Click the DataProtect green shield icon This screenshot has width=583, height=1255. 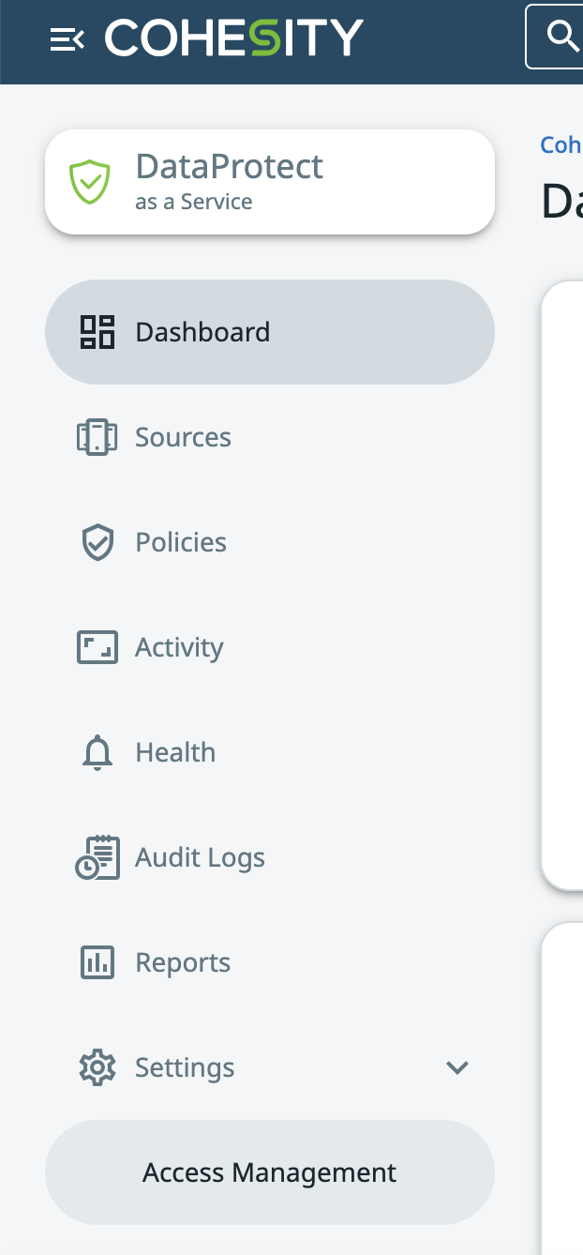[x=90, y=182]
